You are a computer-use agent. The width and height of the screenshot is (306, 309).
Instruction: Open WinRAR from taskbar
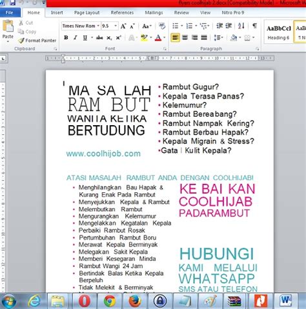click(235, 301)
